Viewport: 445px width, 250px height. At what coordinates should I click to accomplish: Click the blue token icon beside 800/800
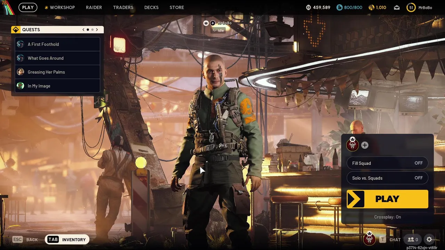point(339,7)
